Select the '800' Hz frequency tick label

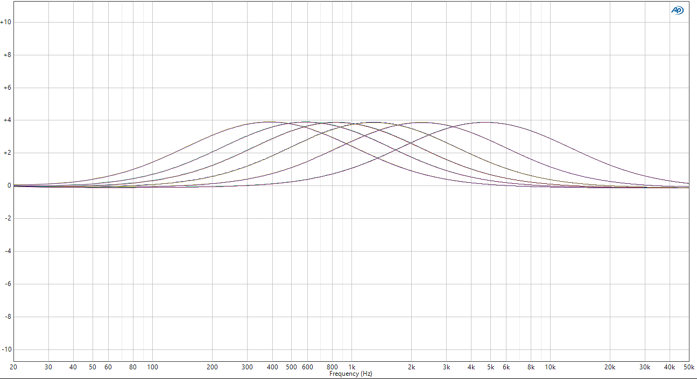pyautogui.click(x=332, y=367)
